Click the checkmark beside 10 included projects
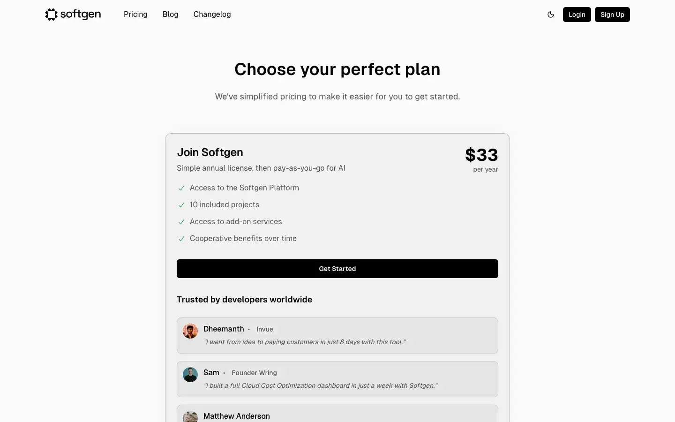This screenshot has width=675, height=422. [x=181, y=205]
